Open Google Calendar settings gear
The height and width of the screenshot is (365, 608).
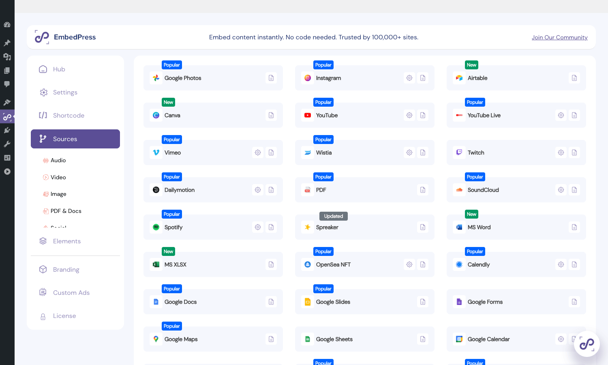pyautogui.click(x=561, y=339)
